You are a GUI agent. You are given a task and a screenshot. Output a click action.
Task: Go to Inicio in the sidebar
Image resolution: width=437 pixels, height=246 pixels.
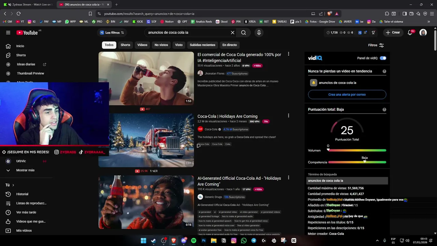click(20, 46)
